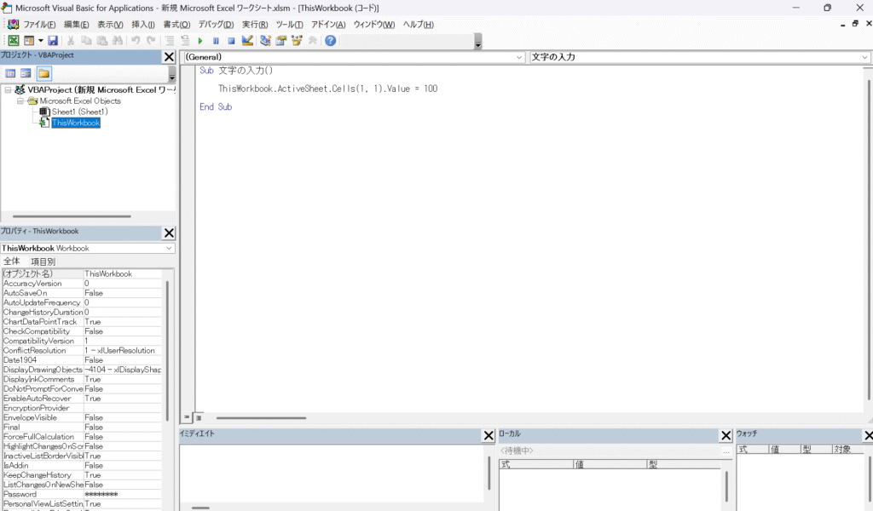Open the Properties Window toolbar icon
The width and height of the screenshot is (873, 511).
coord(281,41)
